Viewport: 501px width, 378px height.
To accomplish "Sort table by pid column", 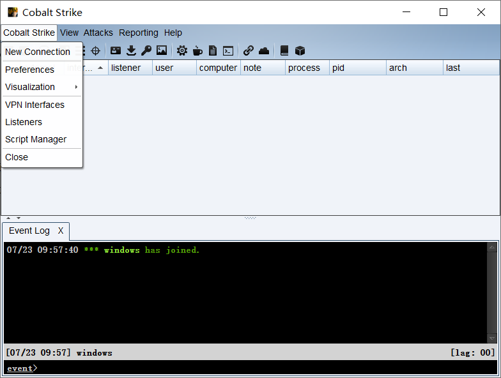I will tap(358, 68).
